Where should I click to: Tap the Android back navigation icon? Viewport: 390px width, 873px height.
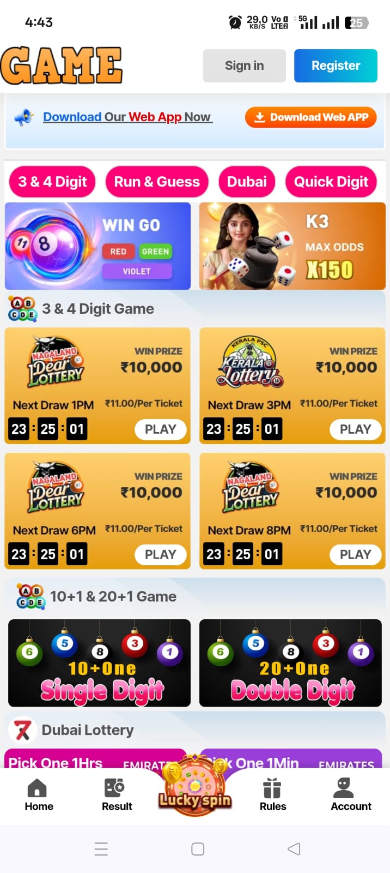(x=294, y=848)
